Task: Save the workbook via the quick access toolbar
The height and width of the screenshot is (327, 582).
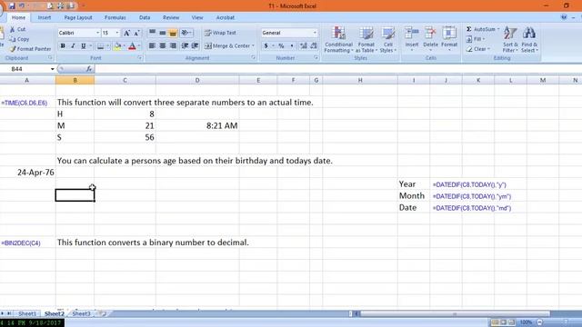Action: pyautogui.click(x=12, y=5)
